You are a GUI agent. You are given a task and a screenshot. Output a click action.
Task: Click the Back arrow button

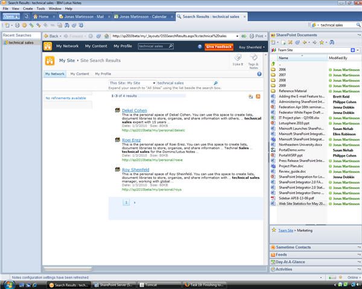pos(51,36)
